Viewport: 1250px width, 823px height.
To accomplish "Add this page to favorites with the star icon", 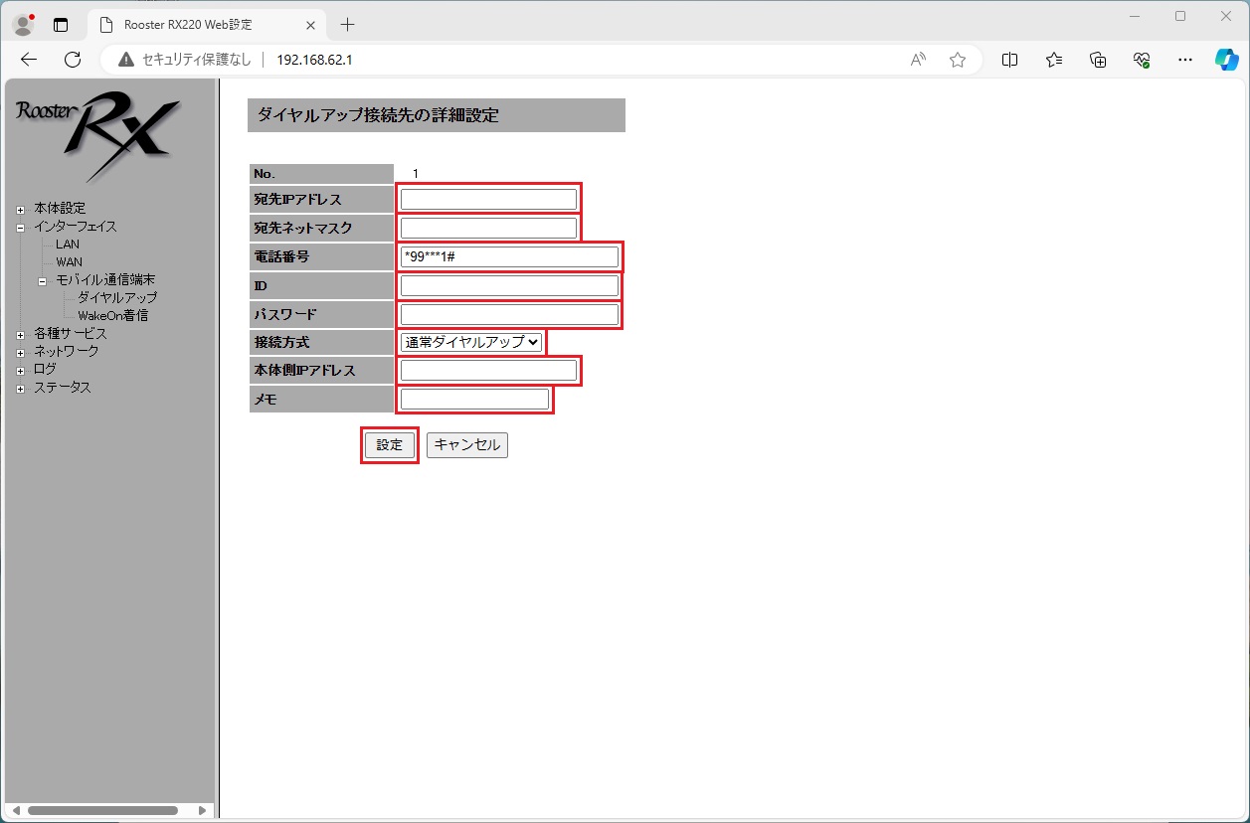I will (958, 60).
